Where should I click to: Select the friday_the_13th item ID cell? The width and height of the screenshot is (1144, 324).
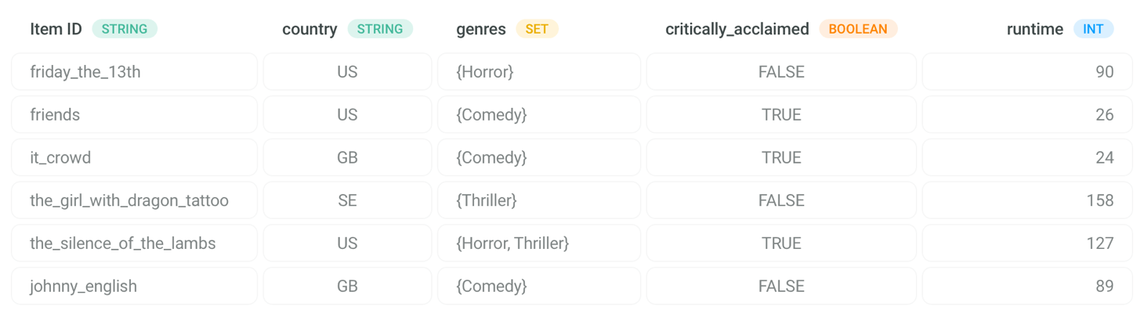tap(134, 72)
